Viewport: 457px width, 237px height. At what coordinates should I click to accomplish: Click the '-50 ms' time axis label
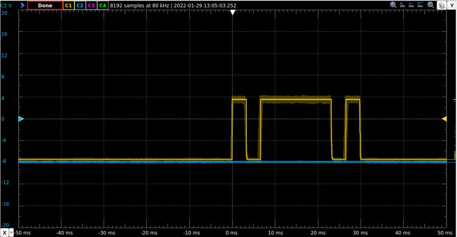[x=22, y=233]
